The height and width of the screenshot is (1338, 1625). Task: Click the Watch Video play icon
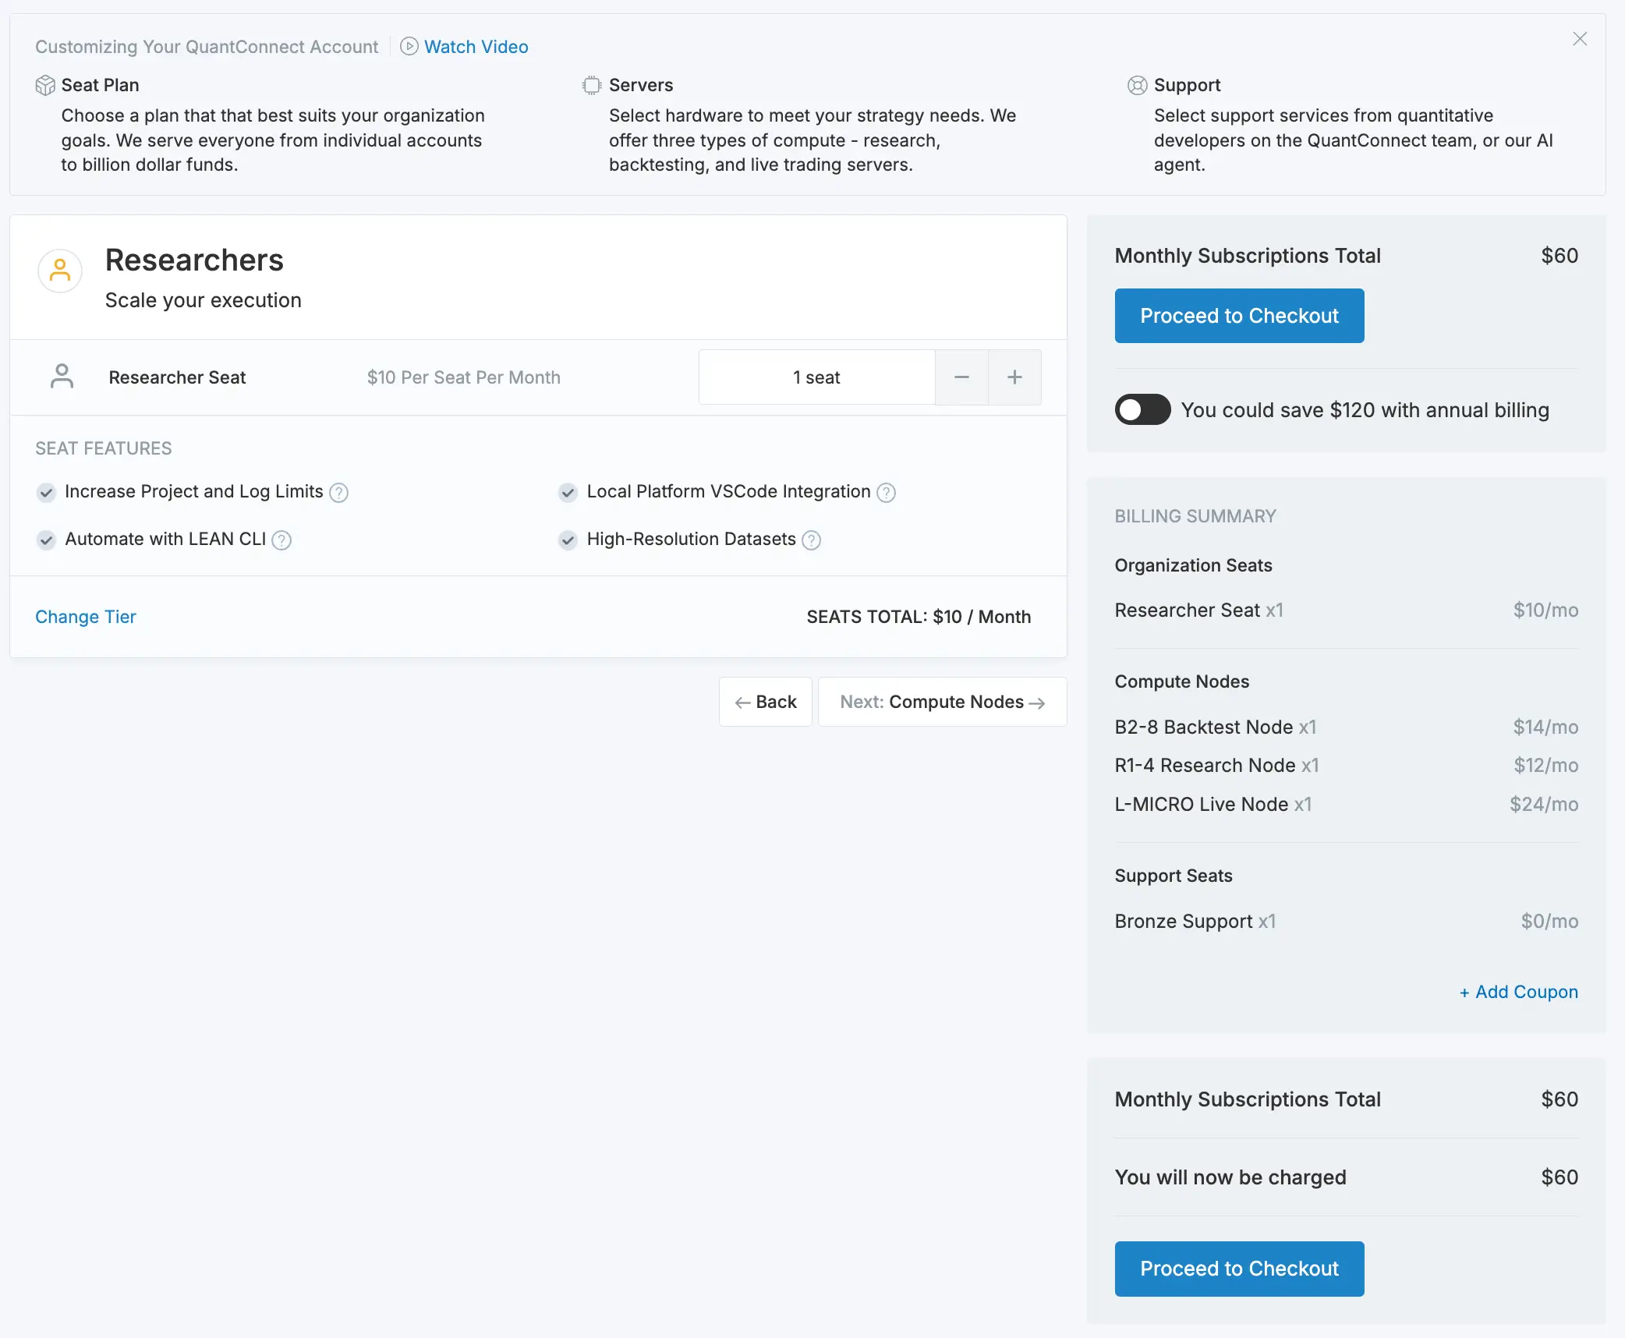(409, 47)
